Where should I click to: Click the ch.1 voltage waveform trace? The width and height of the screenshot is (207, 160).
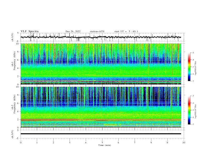(101, 37)
